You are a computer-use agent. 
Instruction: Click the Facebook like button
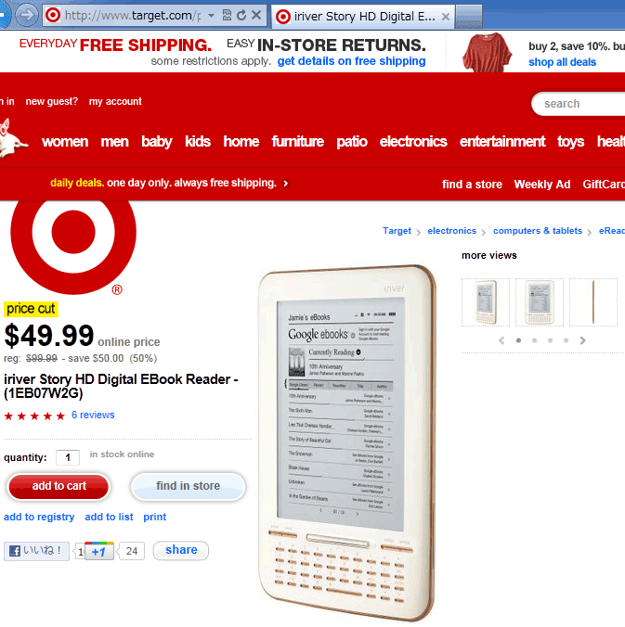36,551
